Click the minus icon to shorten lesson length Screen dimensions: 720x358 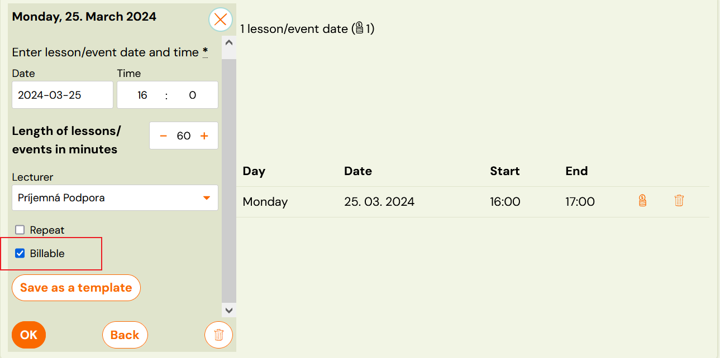coord(164,135)
